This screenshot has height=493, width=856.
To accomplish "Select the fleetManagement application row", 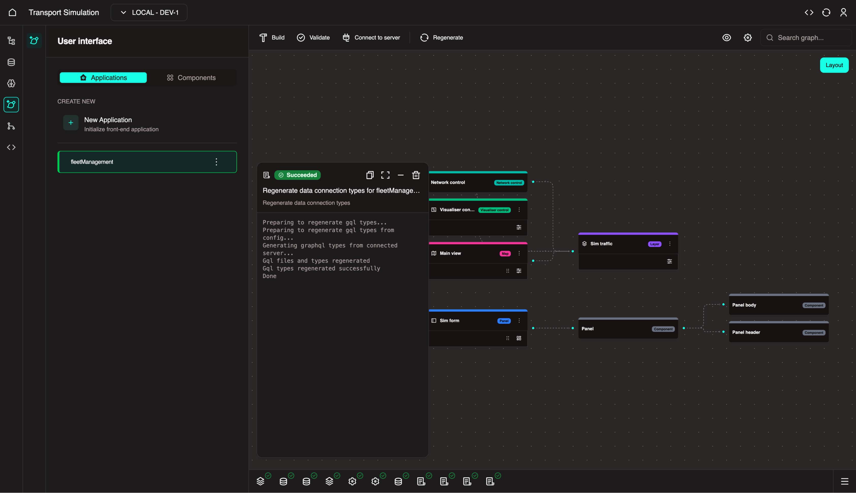I will tap(147, 162).
